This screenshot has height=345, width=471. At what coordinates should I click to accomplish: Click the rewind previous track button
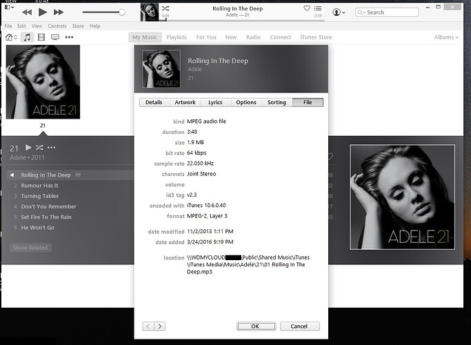tap(27, 12)
